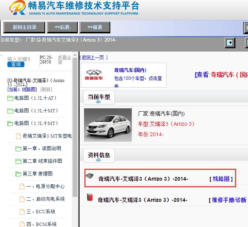The width and height of the screenshot is (248, 227).
Task: Click the <<后退 back button
Action: 62,27
